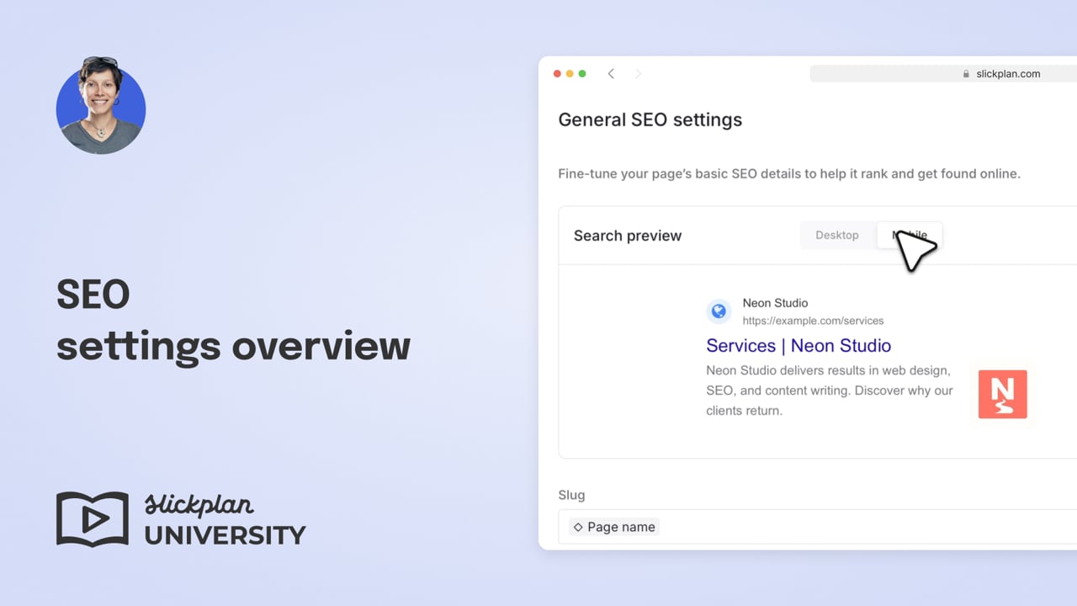
Task: Click the globe favicon beside Neon Studio
Action: coord(719,311)
